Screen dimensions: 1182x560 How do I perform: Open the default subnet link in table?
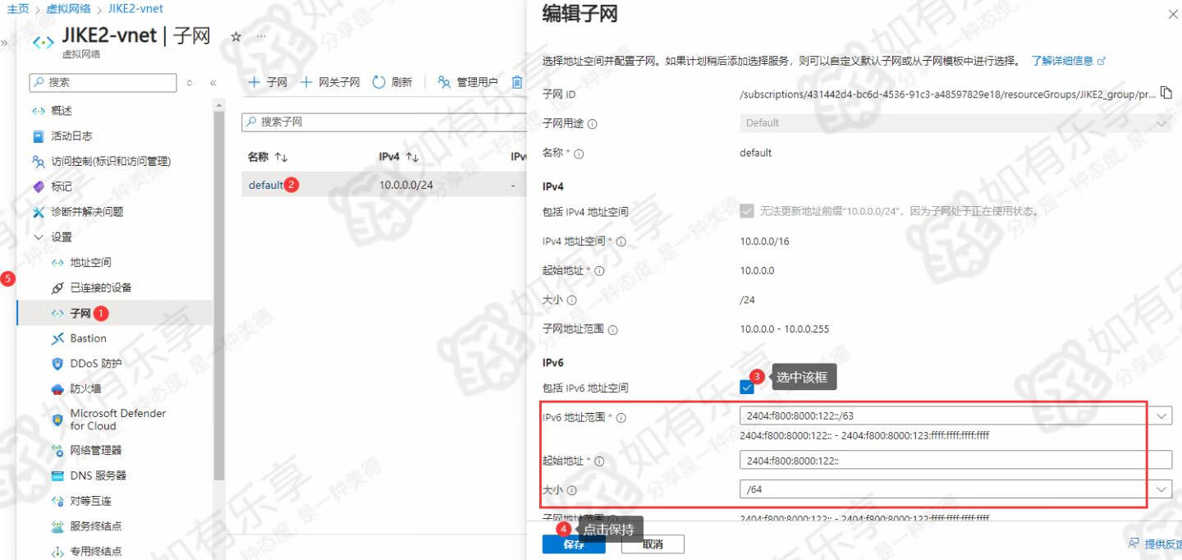click(x=266, y=186)
